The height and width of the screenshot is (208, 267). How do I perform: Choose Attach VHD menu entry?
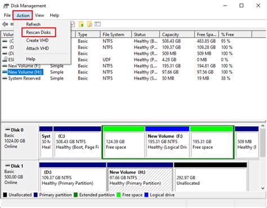pos(38,48)
